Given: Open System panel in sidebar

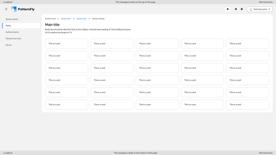Looking at the screenshot, I should (x=12, y=19).
